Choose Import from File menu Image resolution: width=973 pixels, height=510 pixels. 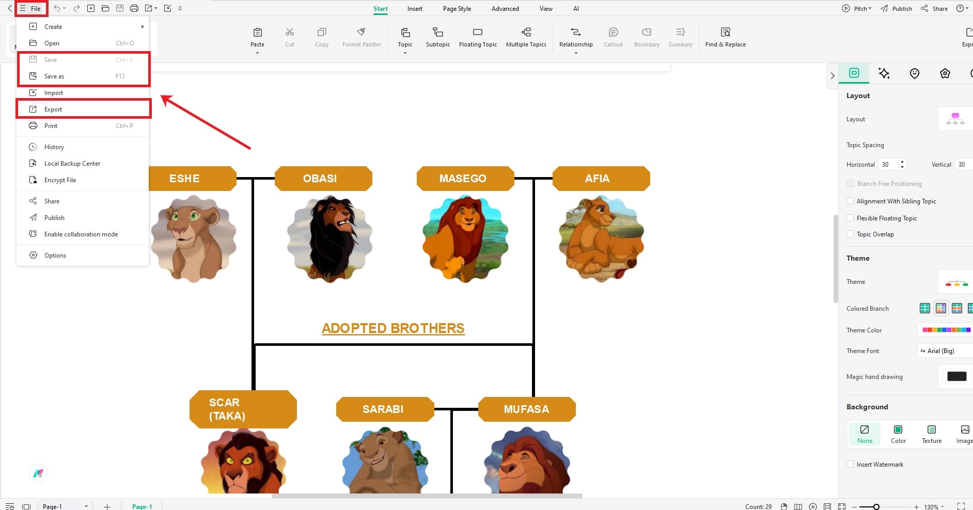click(84, 92)
